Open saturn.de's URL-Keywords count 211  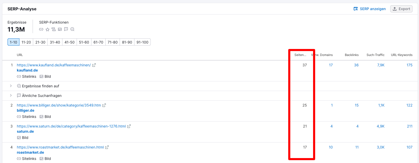[409, 126]
